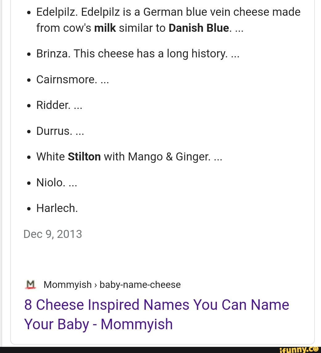Click the Mommyish red M favicon
Image resolution: width=321 pixels, height=353 pixels.
click(30, 284)
